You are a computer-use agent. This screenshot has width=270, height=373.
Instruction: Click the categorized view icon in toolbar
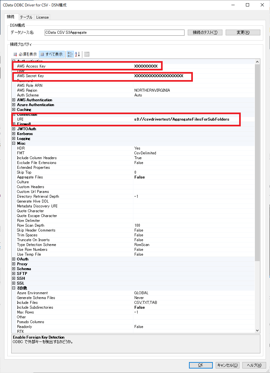70,54
